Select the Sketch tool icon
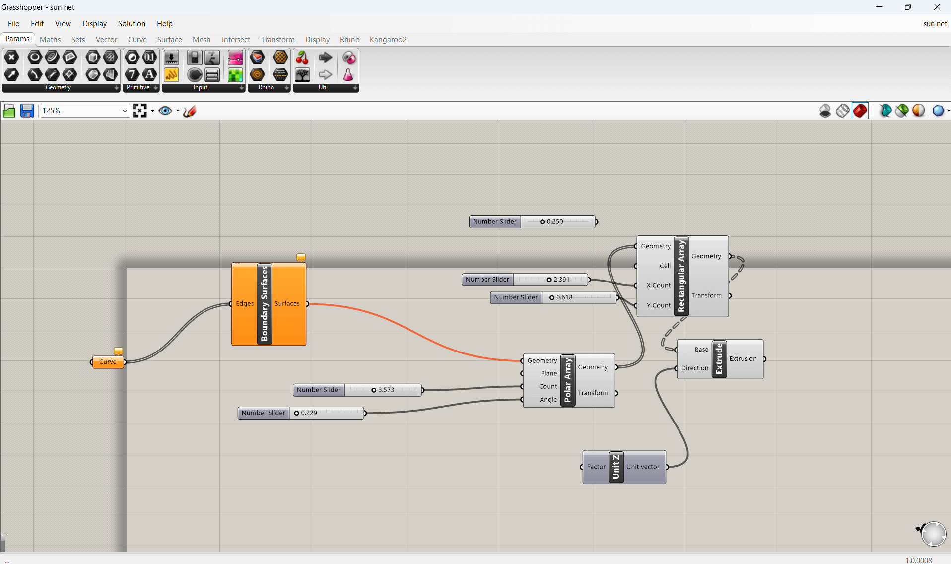The image size is (951, 564). 190,111
